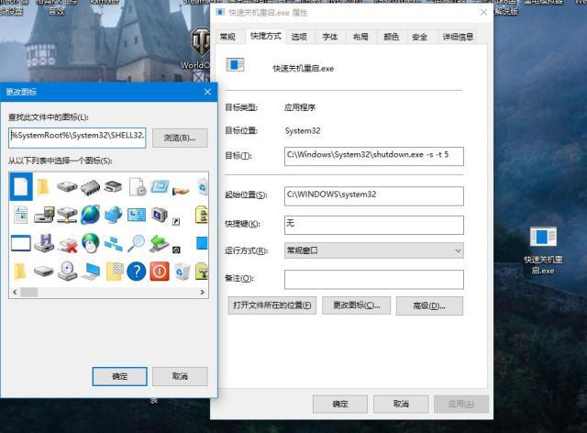This screenshot has width=587, height=433.
Task: Switch to the 快捷方式 tab
Action: point(265,37)
